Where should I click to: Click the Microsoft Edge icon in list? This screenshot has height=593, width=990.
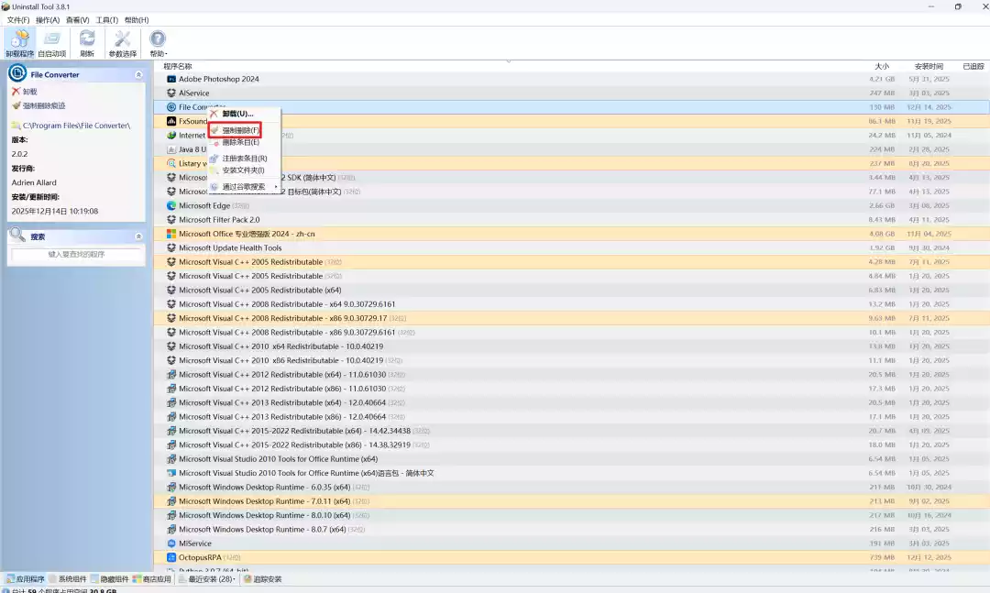[x=171, y=205]
